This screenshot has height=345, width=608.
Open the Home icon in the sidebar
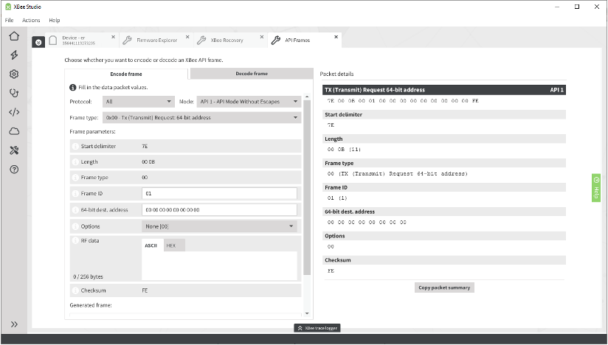[x=14, y=36]
